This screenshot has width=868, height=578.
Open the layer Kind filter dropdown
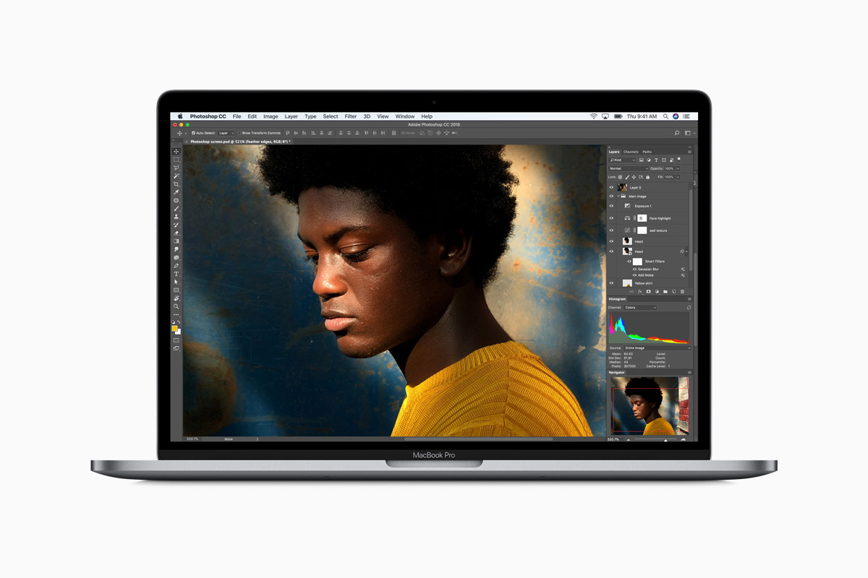point(623,160)
